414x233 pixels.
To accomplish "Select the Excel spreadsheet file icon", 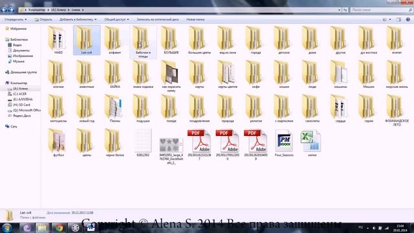I will point(310,141).
